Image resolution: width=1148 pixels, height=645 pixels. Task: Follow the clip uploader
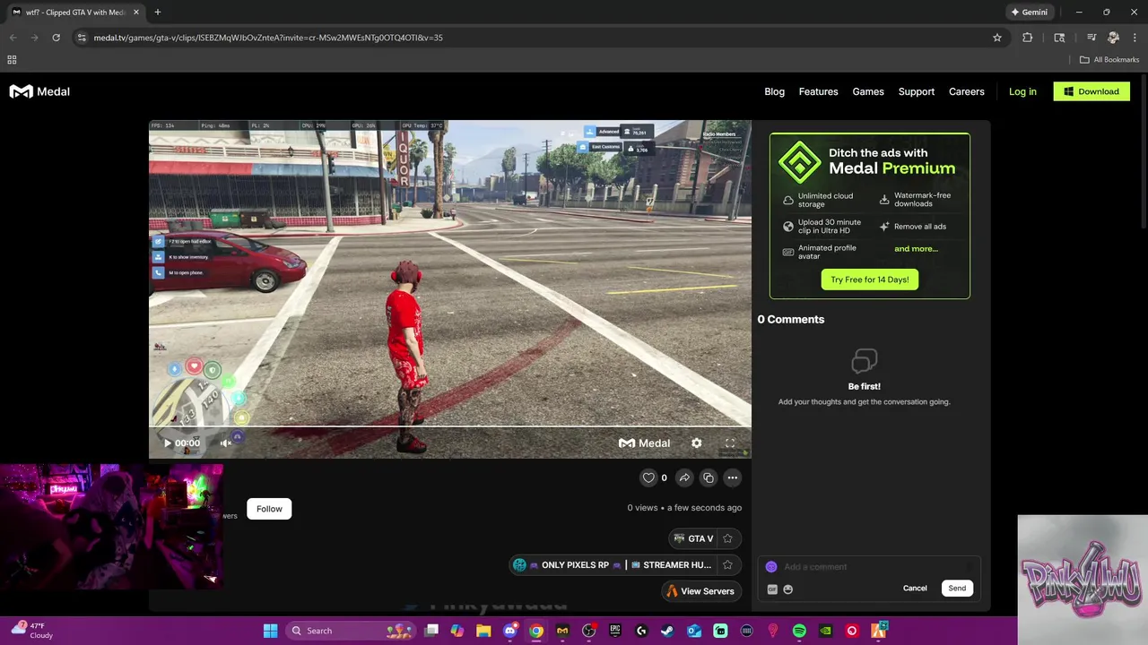pyautogui.click(x=269, y=509)
